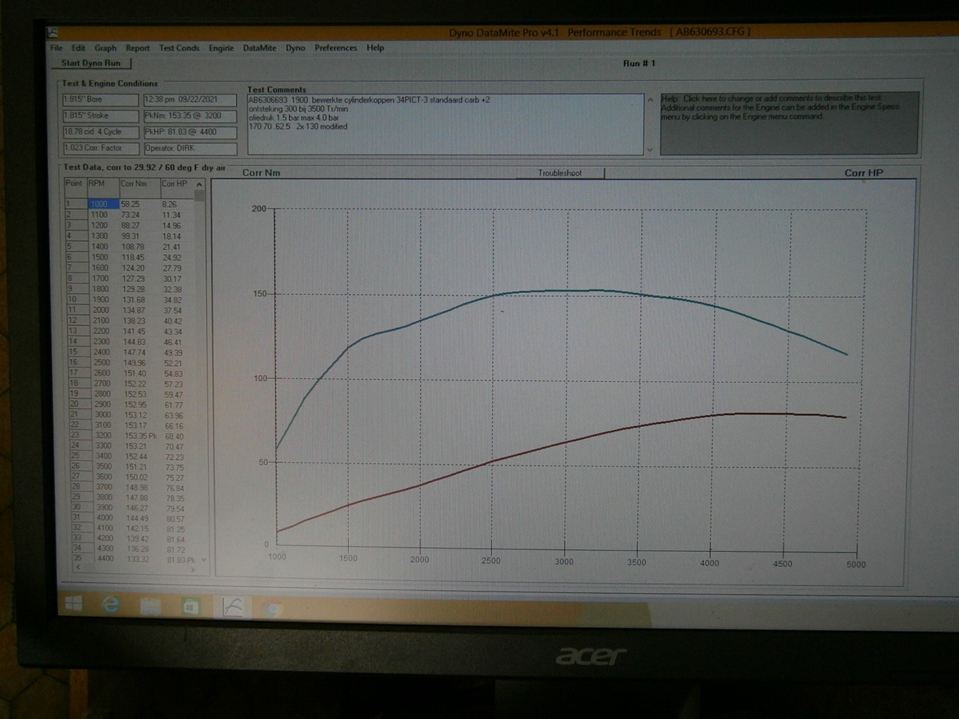
Task: Open the Graph menu
Action: tap(105, 48)
